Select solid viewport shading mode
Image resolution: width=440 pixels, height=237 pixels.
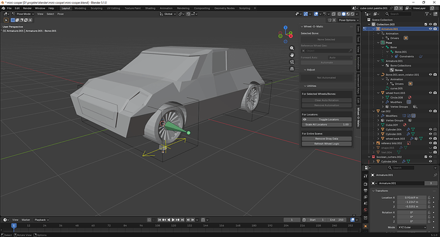tap(344, 14)
